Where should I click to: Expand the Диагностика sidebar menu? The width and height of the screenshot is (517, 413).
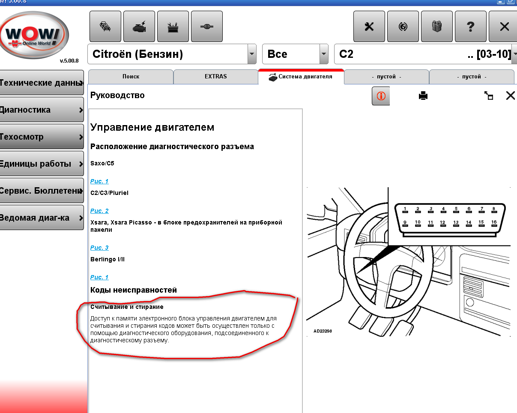[x=42, y=110]
